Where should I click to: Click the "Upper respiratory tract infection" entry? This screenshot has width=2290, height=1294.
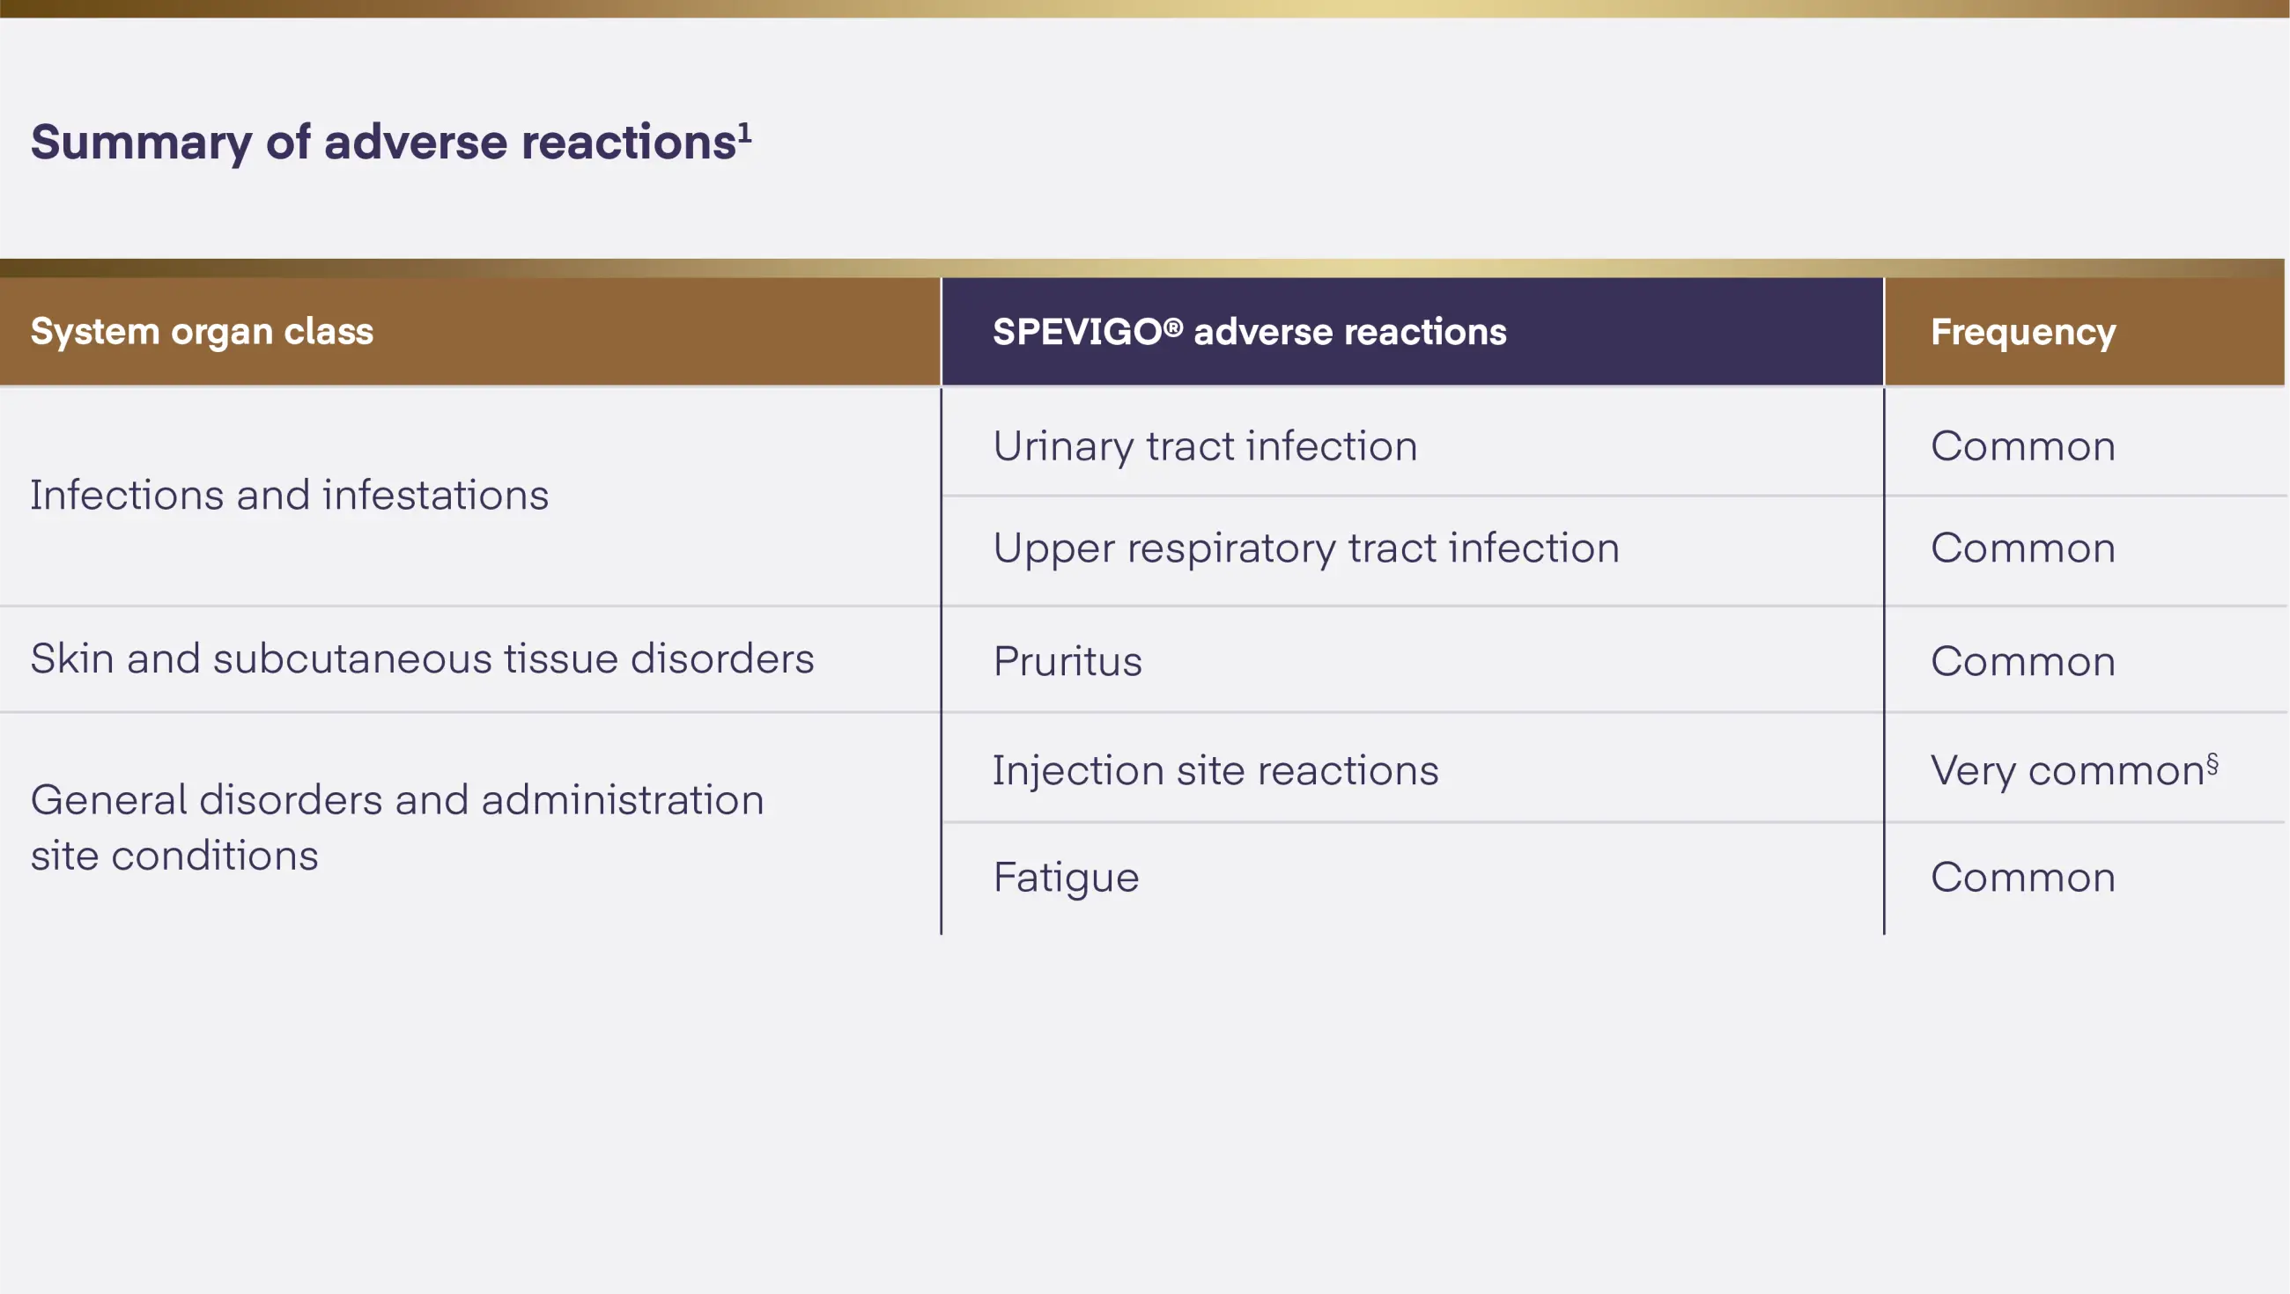tap(1306, 548)
